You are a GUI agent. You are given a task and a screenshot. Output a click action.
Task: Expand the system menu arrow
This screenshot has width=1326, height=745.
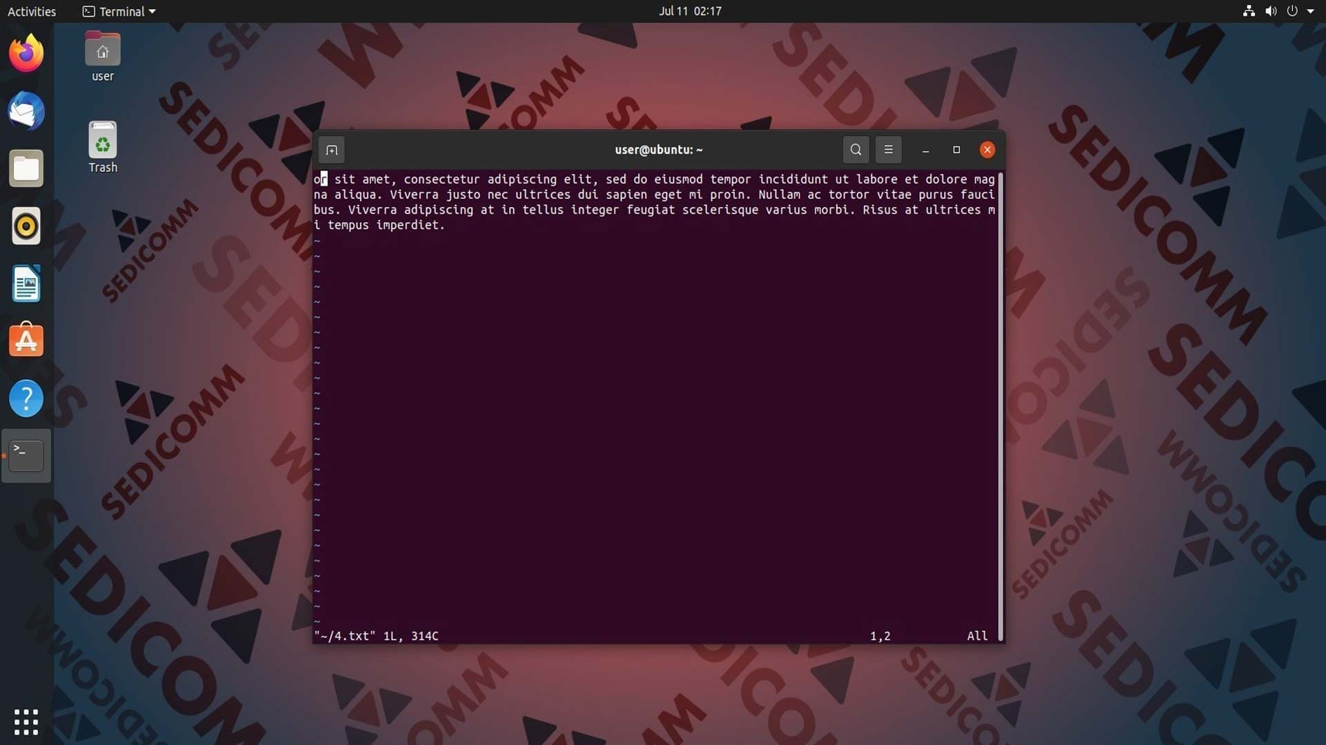click(1311, 11)
